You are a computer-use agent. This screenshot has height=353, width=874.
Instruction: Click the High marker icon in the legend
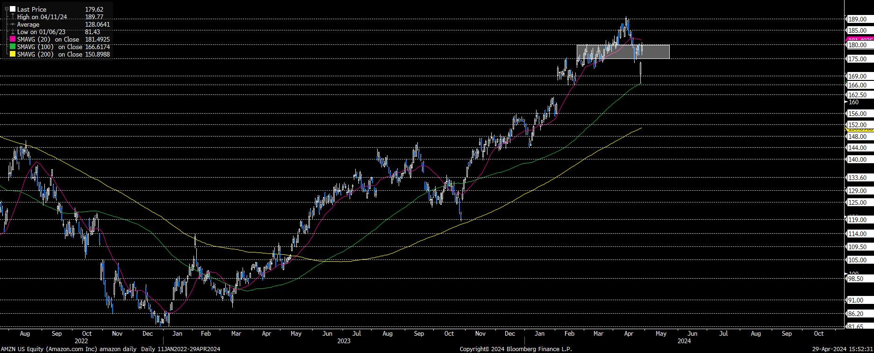coord(13,17)
